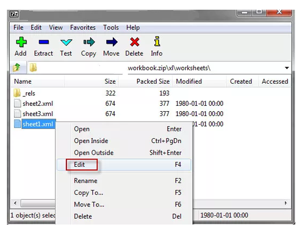305x231 pixels.
Task: Sort by Accessed column header
Action: click(274, 81)
